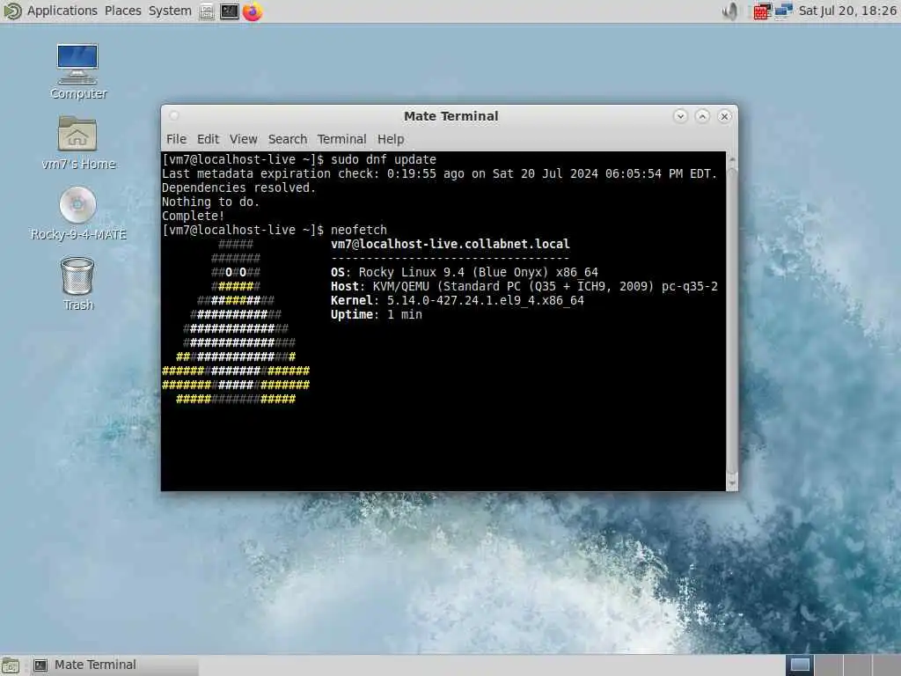
Task: Click the 'neofetch' command text
Action: coord(359,230)
